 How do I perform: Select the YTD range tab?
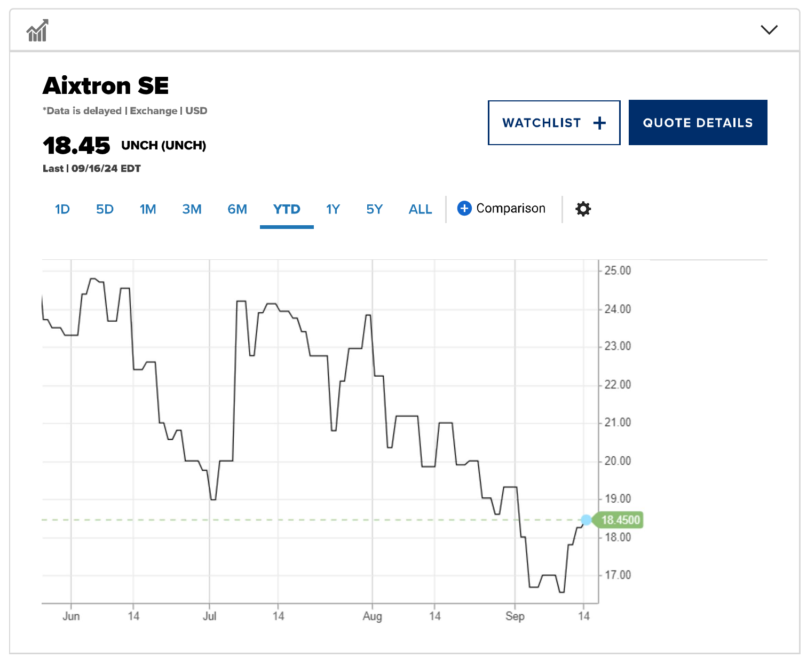287,209
